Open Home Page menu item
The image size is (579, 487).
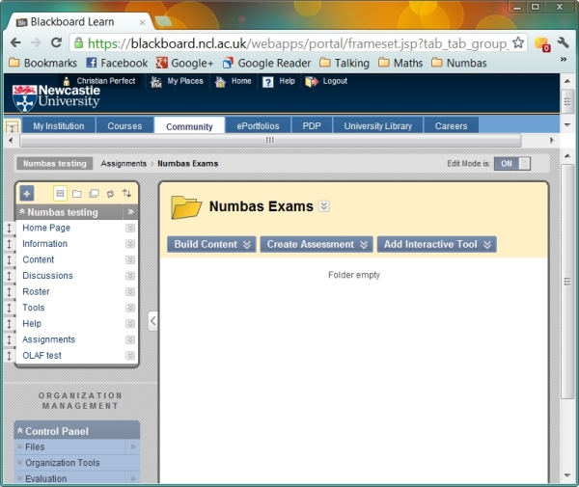(x=46, y=228)
